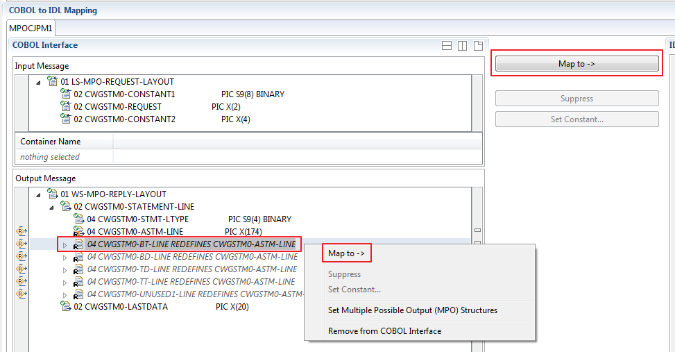The height and width of the screenshot is (352, 675).
Task: Switch to the MPOCJPM1 tab
Action: pos(31,28)
